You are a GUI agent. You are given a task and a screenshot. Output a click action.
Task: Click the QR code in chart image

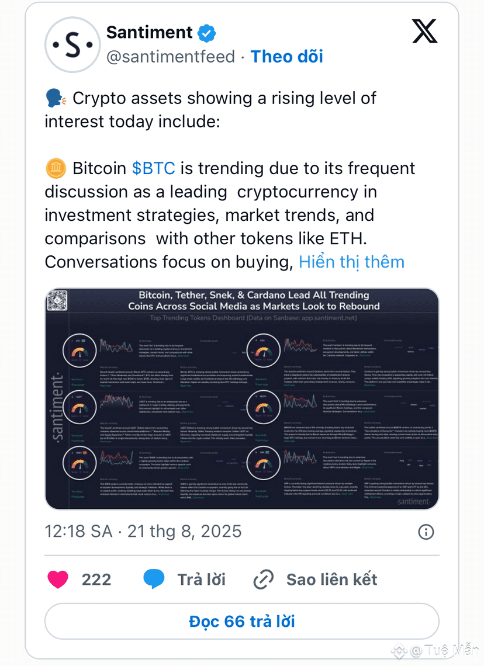(x=57, y=300)
